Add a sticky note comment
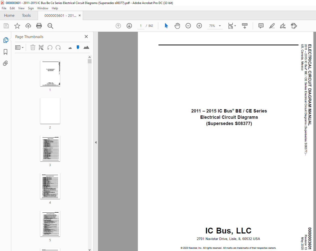 (x=261, y=26)
